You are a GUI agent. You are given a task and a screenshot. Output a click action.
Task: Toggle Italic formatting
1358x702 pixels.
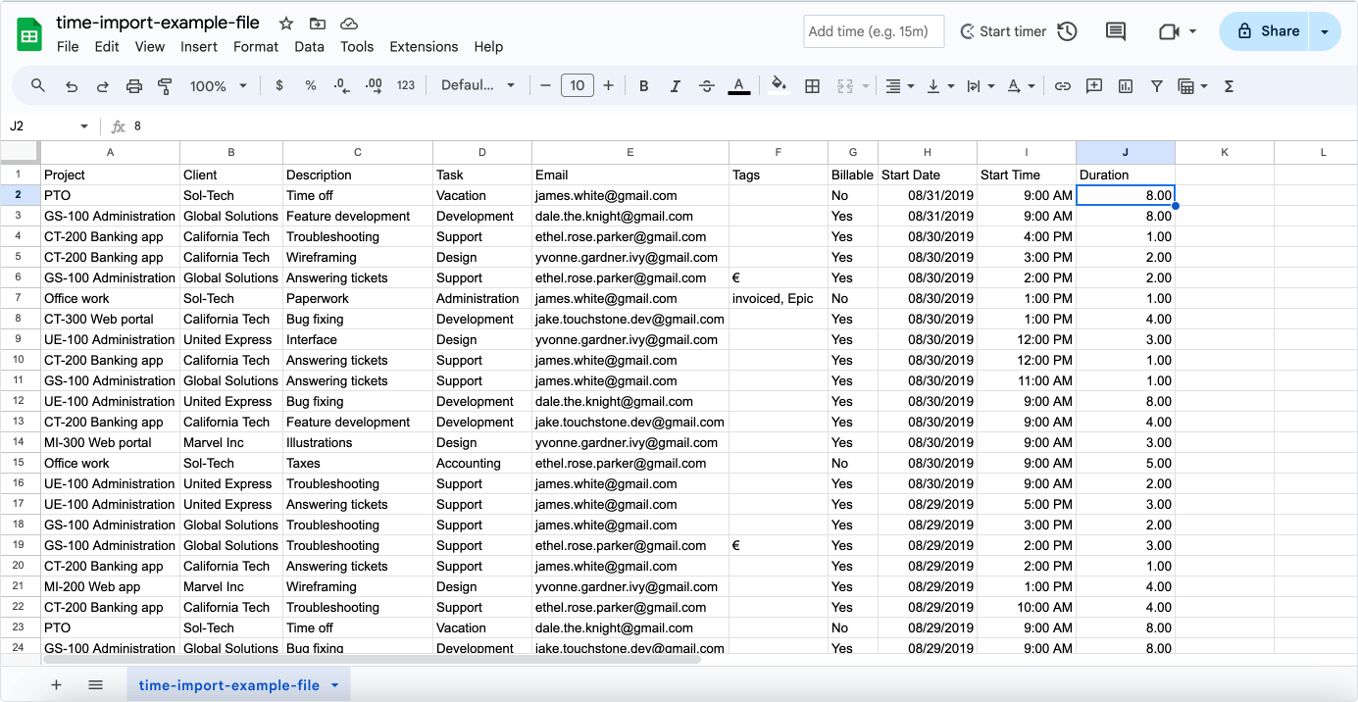675,86
